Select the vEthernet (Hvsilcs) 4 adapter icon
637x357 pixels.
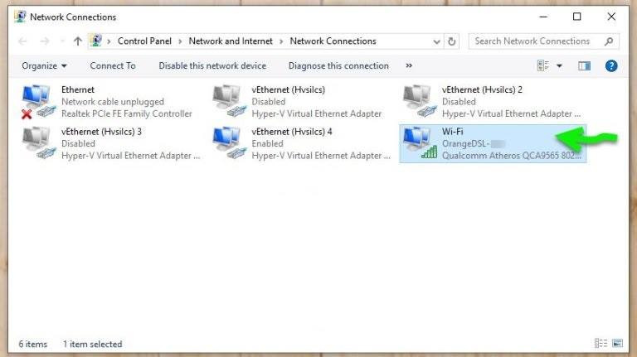click(x=229, y=142)
